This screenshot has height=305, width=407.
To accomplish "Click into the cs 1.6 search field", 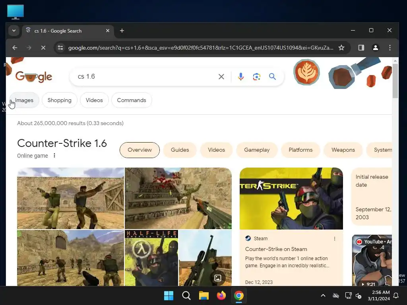I will pyautogui.click(x=145, y=77).
